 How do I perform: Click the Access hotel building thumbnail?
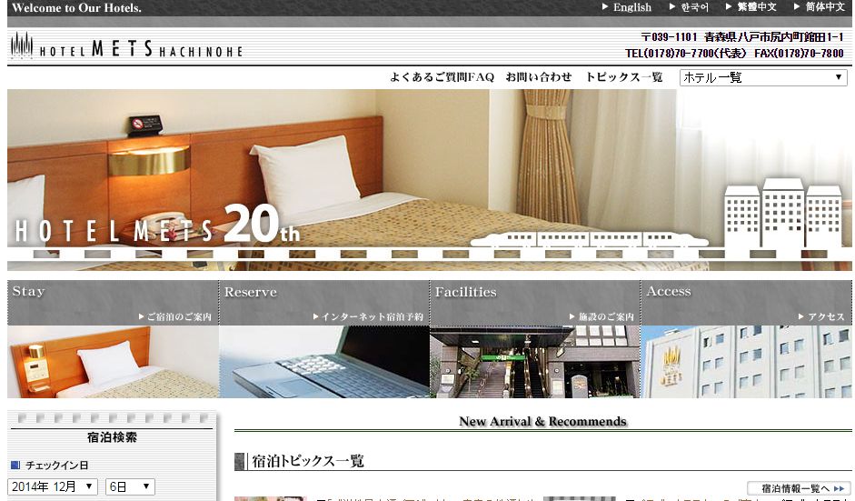pyautogui.click(x=746, y=362)
